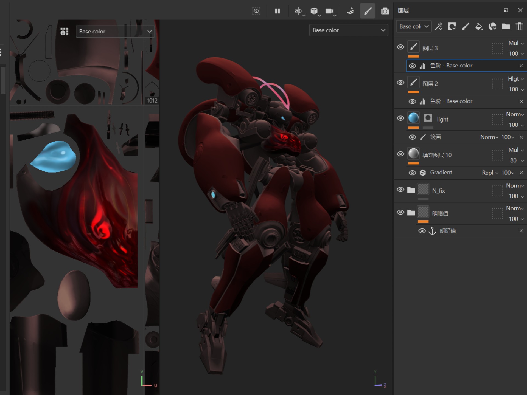527x395 pixels.
Task: Click the camera screenshot icon in toolbar
Action: pyautogui.click(x=385, y=11)
